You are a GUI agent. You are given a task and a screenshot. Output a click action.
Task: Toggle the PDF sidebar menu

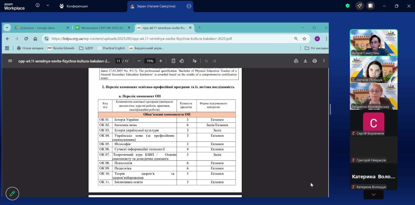10,61
